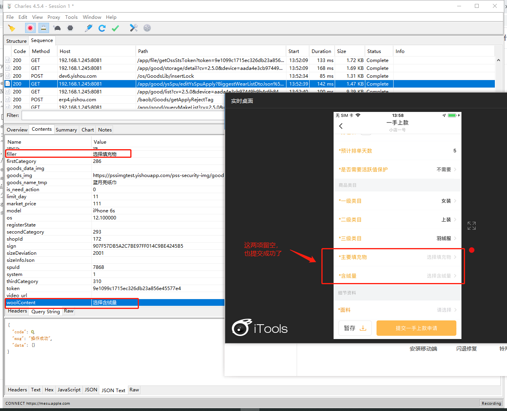The height and width of the screenshot is (411, 507).
Task: Select the Contents tab
Action: 42,129
